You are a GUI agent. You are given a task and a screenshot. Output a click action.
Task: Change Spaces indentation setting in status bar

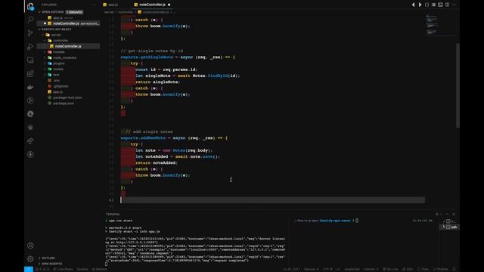pos(311,269)
